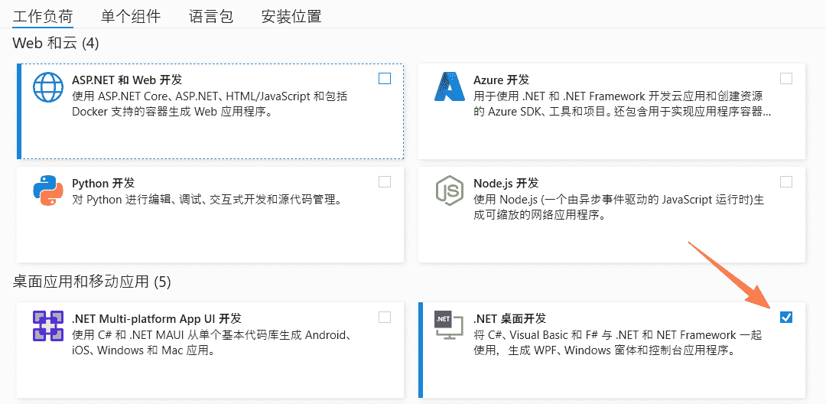Go to the 语言包 tab

(x=211, y=16)
